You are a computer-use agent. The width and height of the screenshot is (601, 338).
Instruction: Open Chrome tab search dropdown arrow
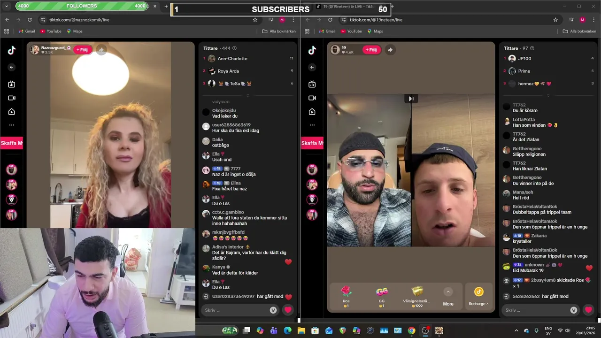point(7,6)
